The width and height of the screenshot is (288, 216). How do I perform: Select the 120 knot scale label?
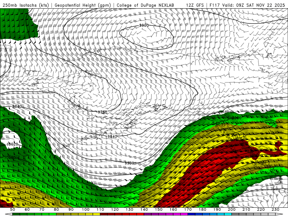(114, 210)
